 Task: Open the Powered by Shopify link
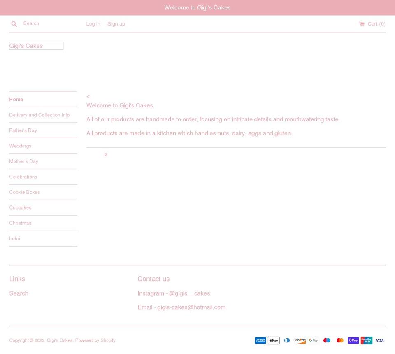coord(95,340)
